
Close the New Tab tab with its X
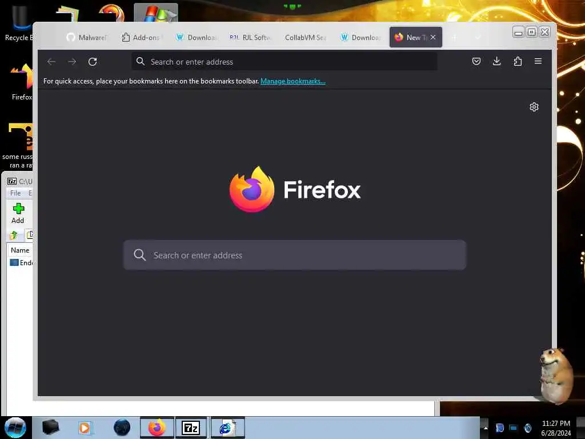point(433,37)
